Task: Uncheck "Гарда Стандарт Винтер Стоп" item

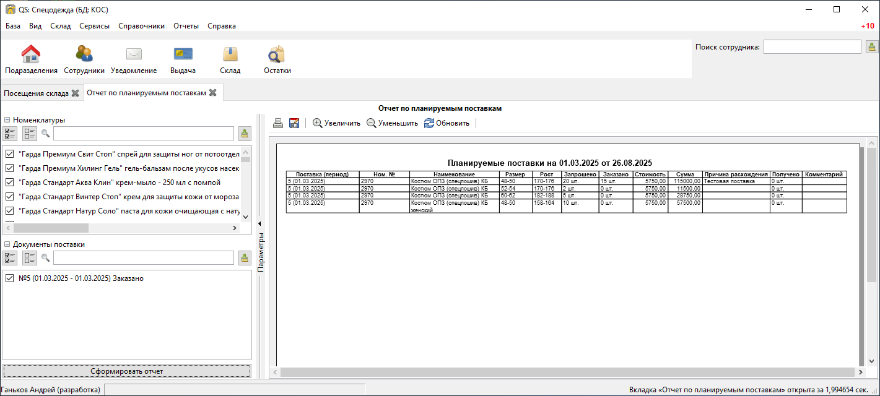Action: [9, 197]
